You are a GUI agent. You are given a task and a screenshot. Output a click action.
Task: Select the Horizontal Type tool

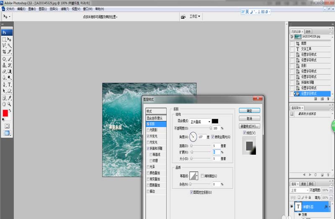(x=9, y=85)
